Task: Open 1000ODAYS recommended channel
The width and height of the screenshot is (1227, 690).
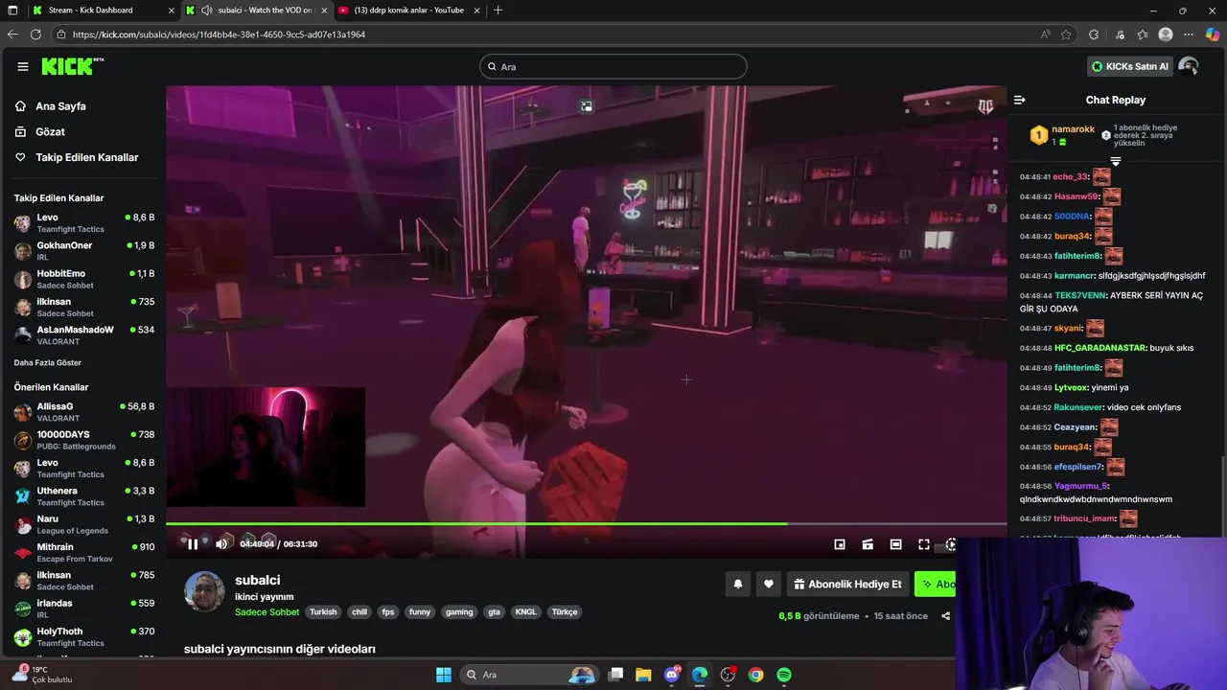Action: click(83, 440)
